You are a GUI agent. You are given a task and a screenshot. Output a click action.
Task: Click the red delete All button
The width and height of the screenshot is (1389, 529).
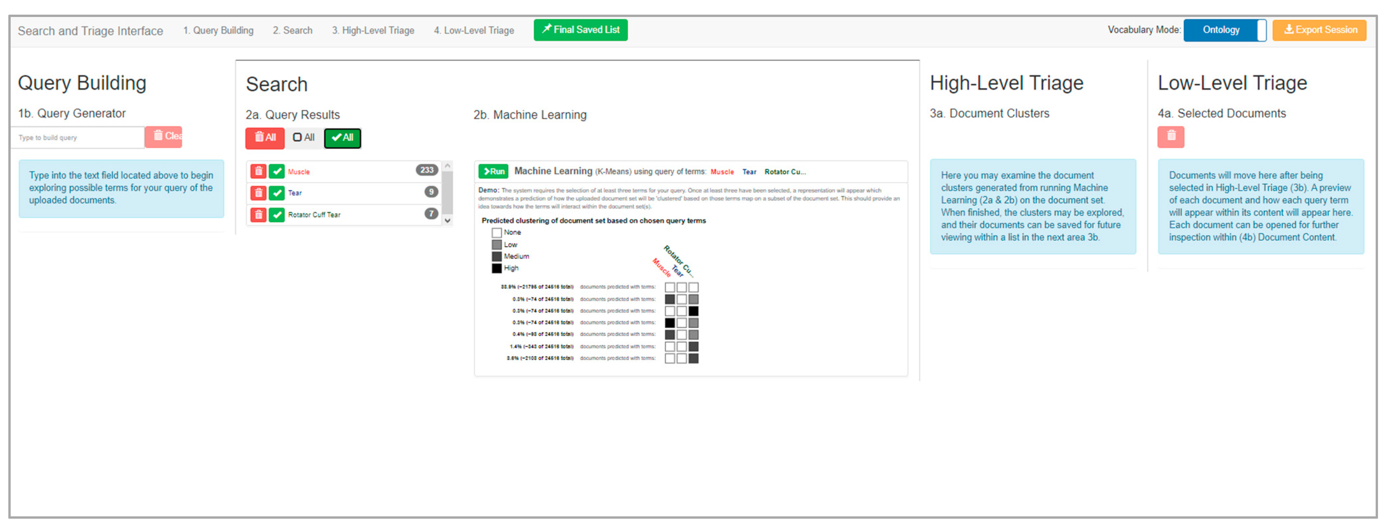(265, 138)
